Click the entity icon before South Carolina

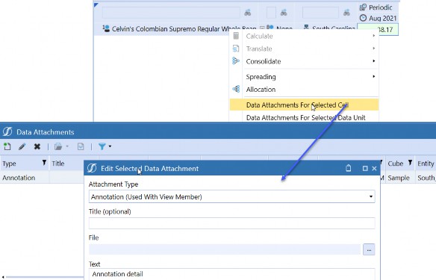306,27
